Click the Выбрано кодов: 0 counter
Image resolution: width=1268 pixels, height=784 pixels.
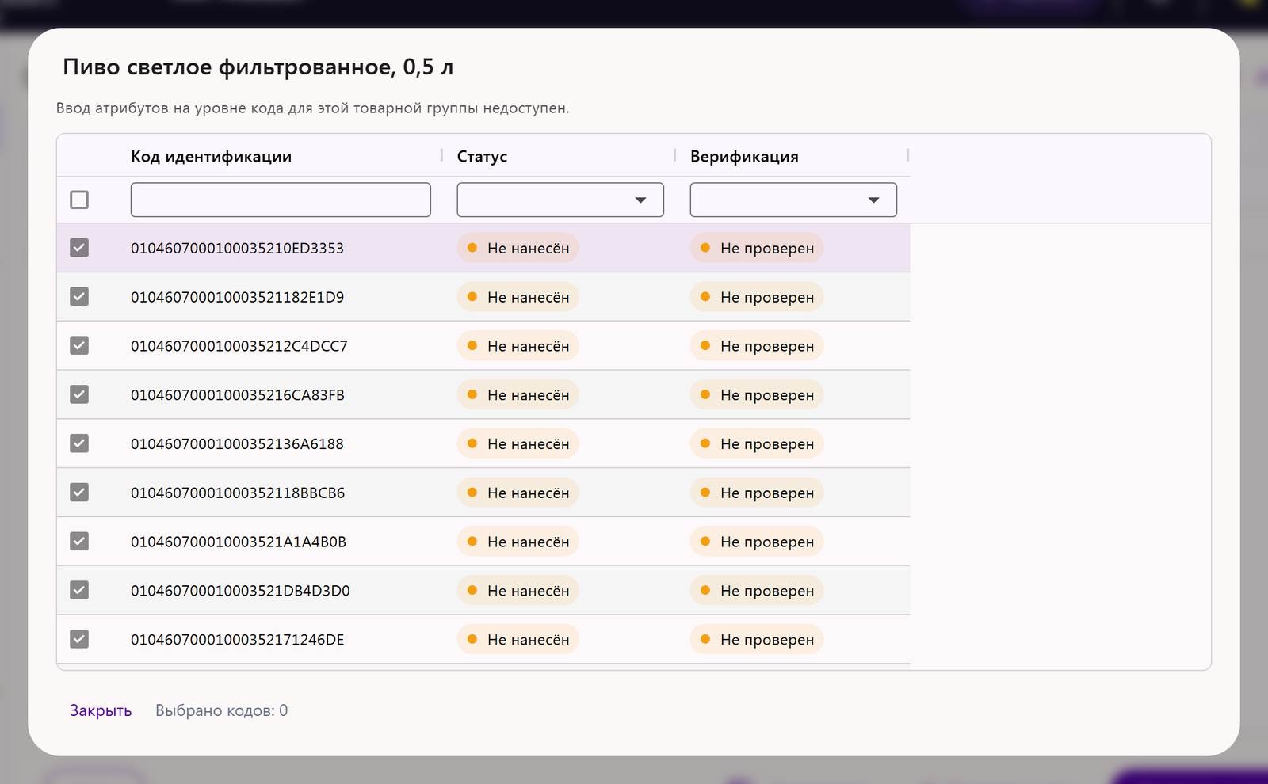point(221,710)
